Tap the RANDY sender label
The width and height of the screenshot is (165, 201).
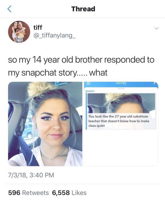(90, 91)
